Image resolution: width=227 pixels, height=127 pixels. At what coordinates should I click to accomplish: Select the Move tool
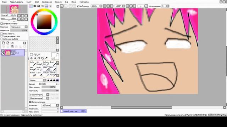(x=31, y=58)
